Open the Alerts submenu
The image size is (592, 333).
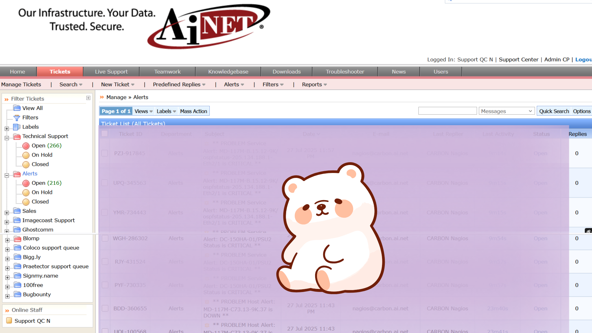click(234, 84)
